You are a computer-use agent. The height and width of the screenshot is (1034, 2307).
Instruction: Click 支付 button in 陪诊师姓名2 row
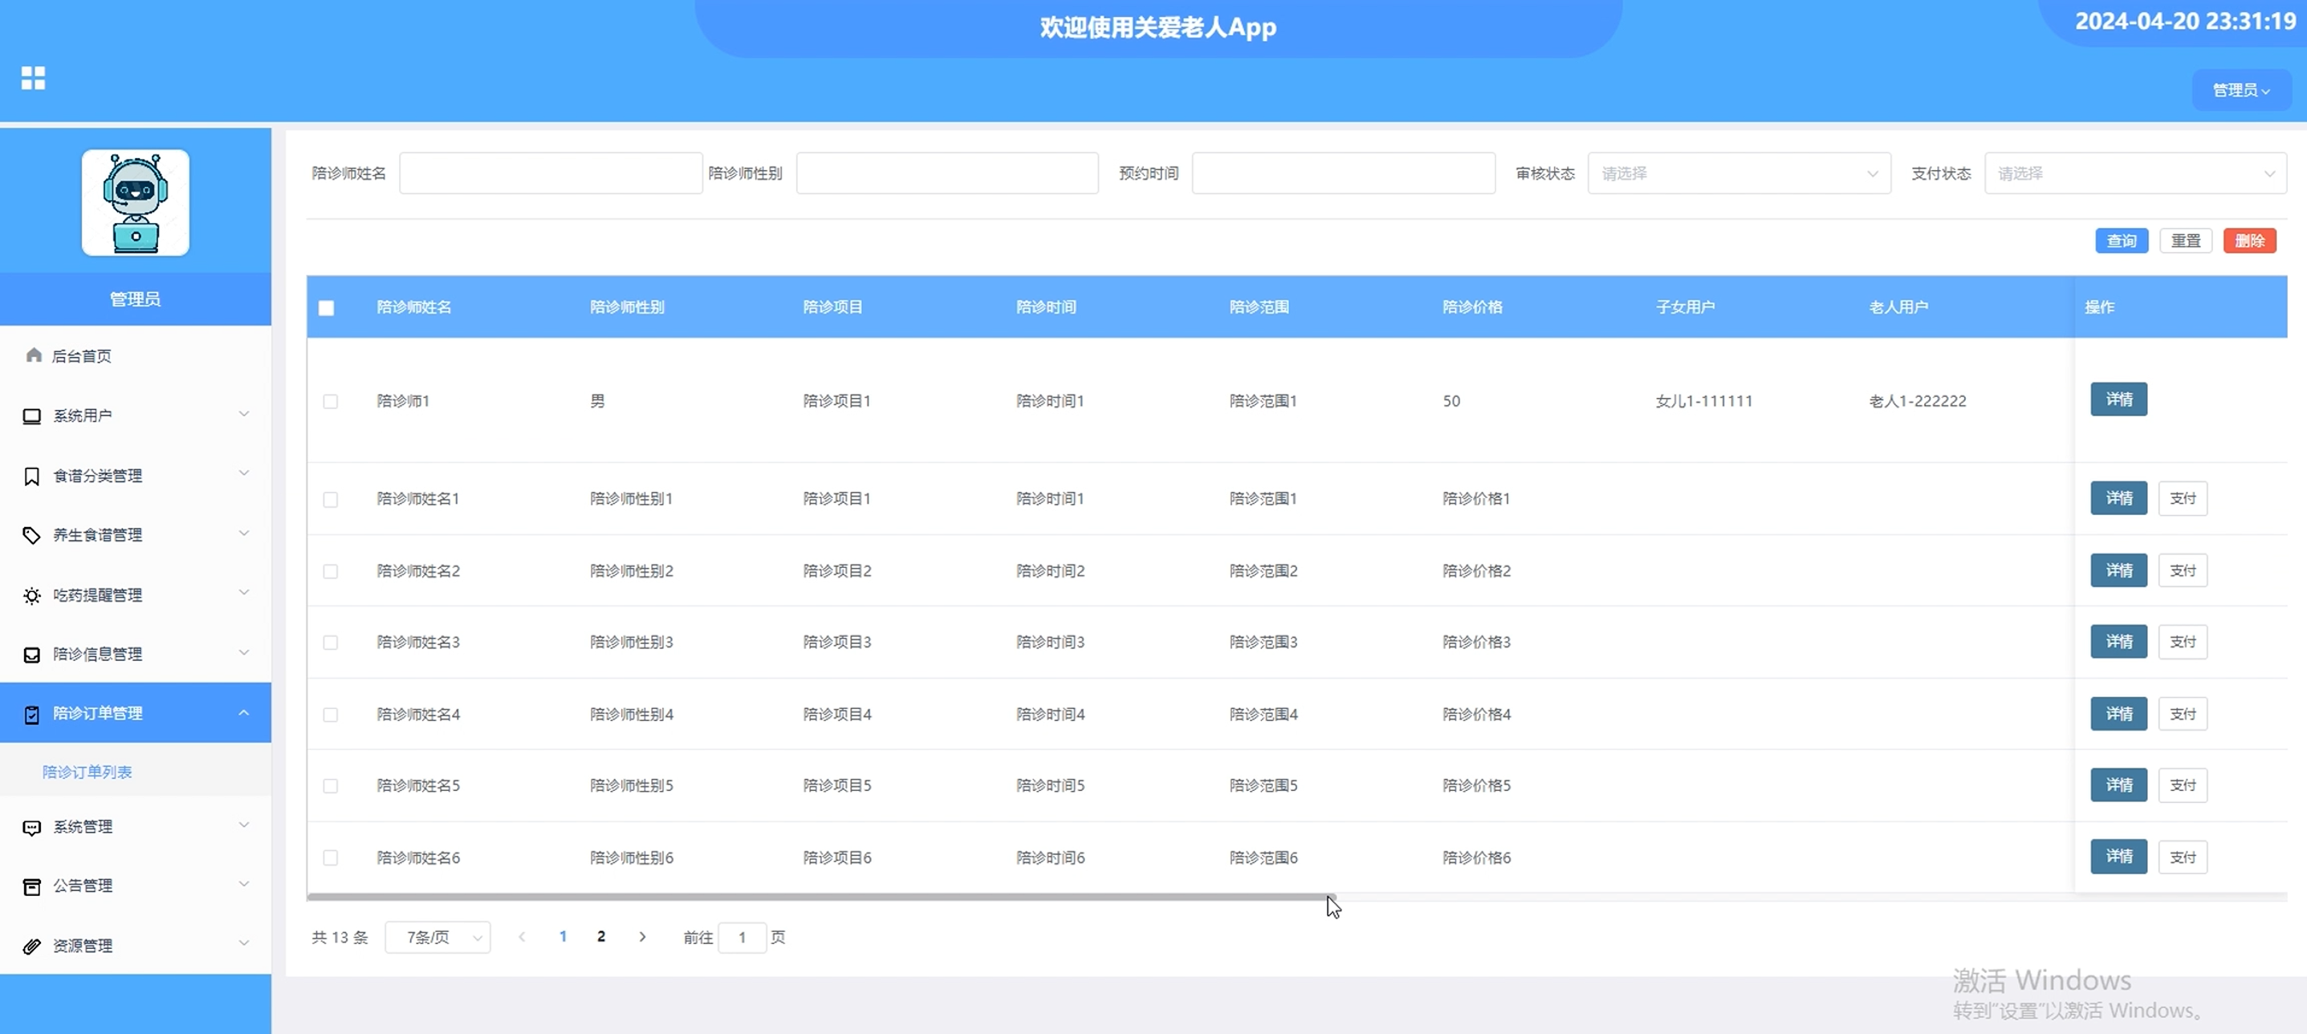click(2183, 570)
